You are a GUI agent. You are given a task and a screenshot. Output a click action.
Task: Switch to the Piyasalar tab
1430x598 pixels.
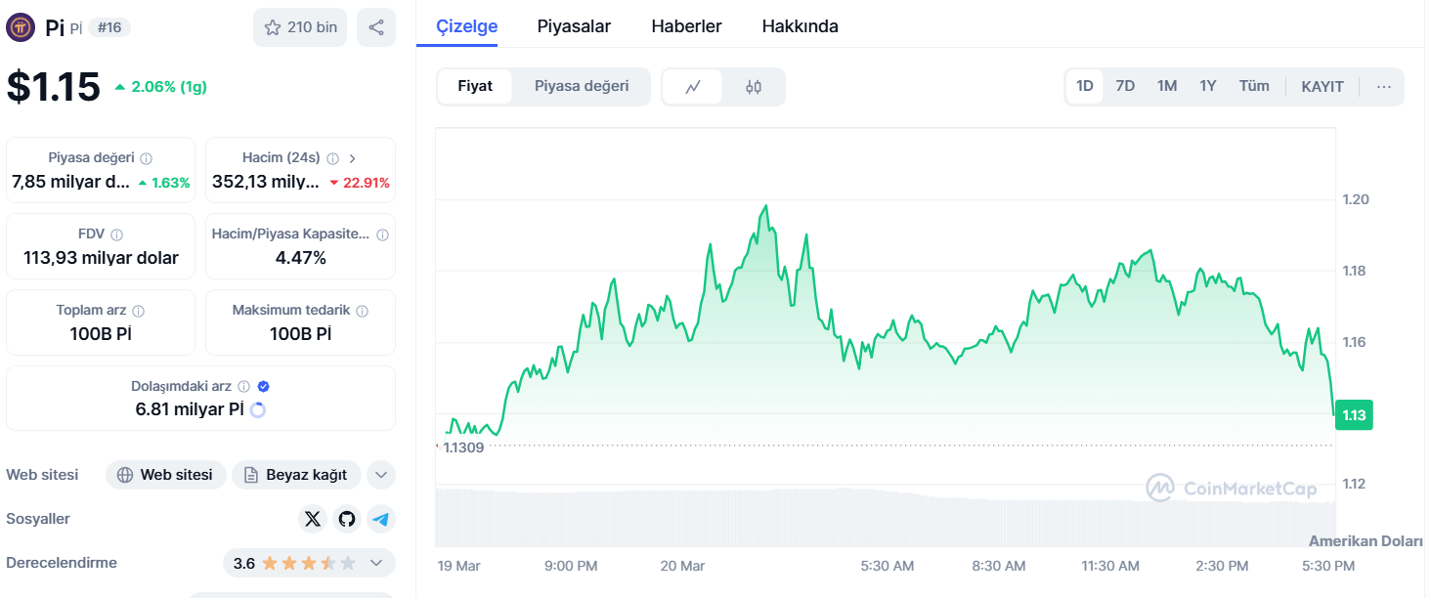[x=574, y=26]
